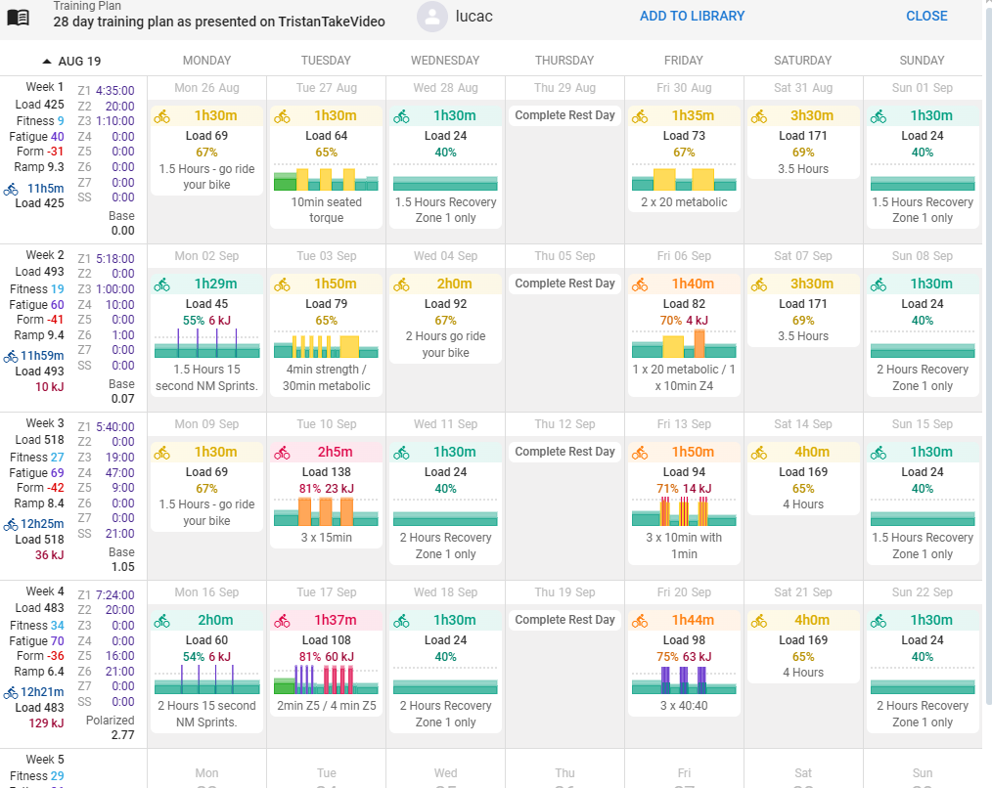This screenshot has height=788, width=992.
Task: Click bike icon on Mon 26 Aug workout
Action: click(x=162, y=116)
